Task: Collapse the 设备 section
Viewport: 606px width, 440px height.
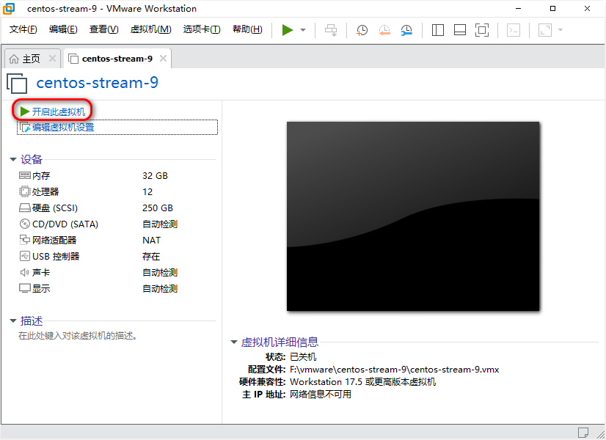Action: (x=13, y=159)
